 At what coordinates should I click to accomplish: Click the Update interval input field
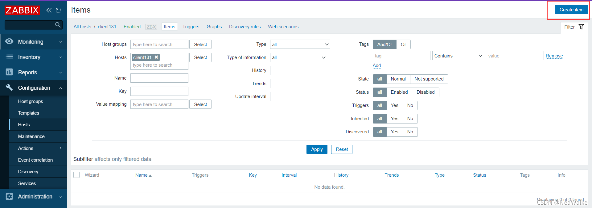click(299, 96)
